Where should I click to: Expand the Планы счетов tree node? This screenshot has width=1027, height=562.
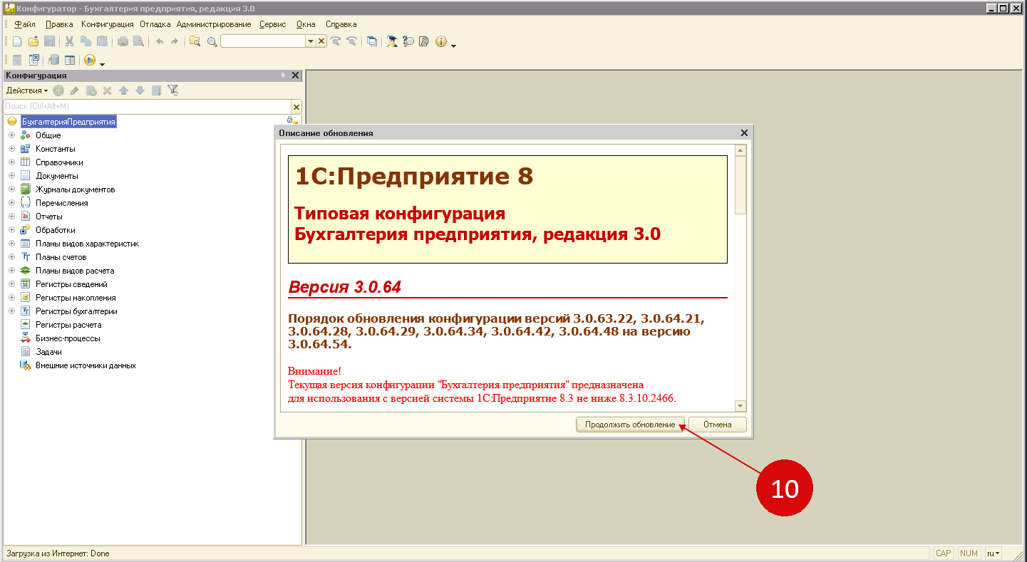[11, 257]
